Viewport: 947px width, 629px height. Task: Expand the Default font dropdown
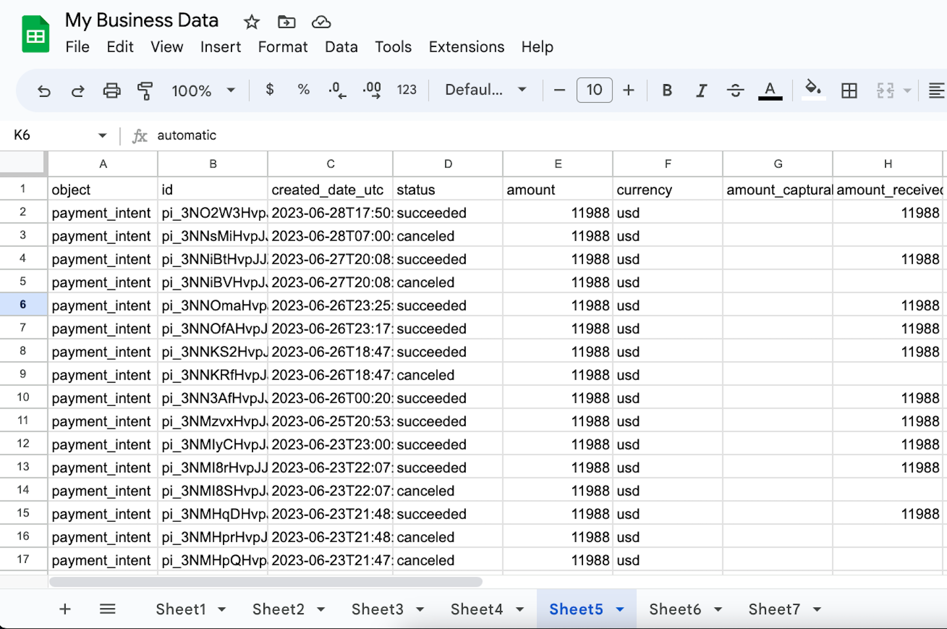coord(485,90)
